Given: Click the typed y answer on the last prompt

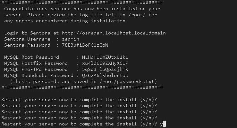Looking at the screenshot, I should (161, 124).
